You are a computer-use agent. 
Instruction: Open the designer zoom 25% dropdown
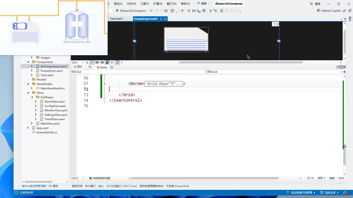(83, 62)
